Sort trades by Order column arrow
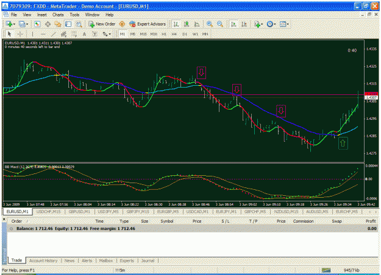Viewport: 381px width, 275px height. [27, 221]
